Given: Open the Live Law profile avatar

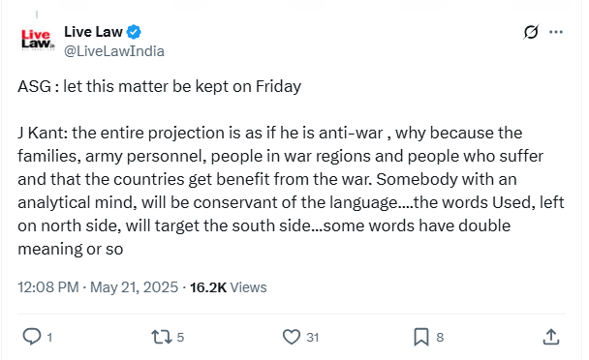Looking at the screenshot, I should 37,40.
